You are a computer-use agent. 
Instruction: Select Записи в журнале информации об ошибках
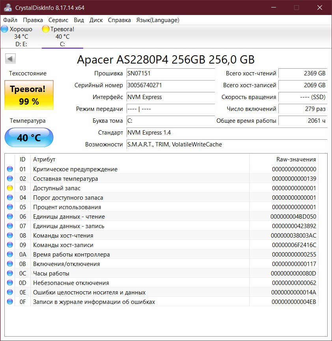94,302
